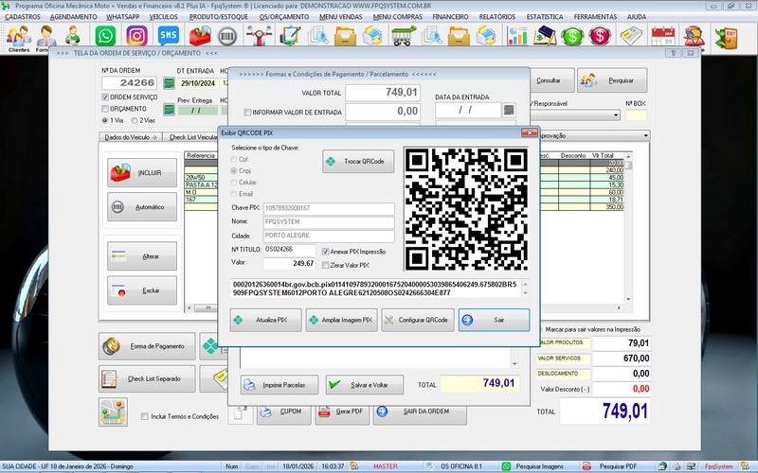Open the SMS toolbar icon
Viewport: 758px width, 473px height.
pyautogui.click(x=168, y=37)
